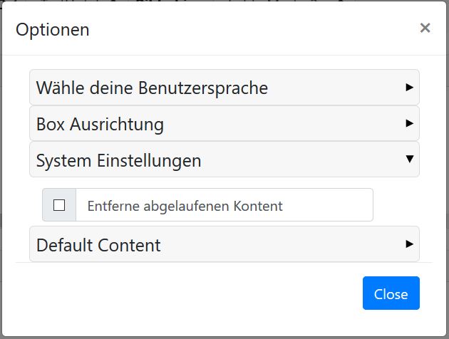
Task: Collapse the System Einstellungen section heading
Action: tap(118, 161)
